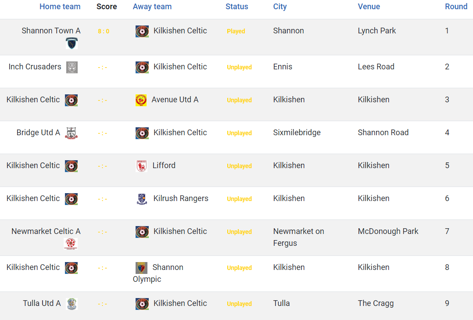Click the Newmarket Celtic A crest
Viewport: 473px width, 320px height.
coord(71,244)
